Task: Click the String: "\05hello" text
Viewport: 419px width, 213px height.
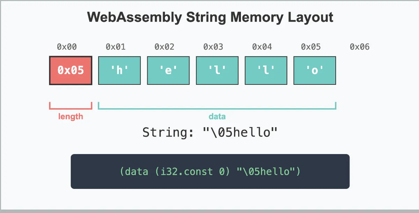Action: 210,133
